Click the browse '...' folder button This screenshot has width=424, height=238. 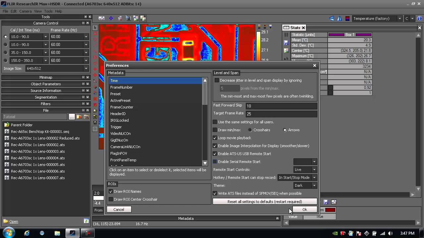[x=72, y=117]
